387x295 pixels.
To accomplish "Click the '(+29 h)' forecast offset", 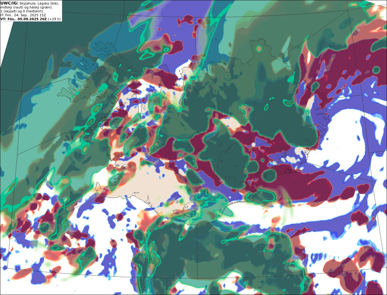I will [x=54, y=19].
